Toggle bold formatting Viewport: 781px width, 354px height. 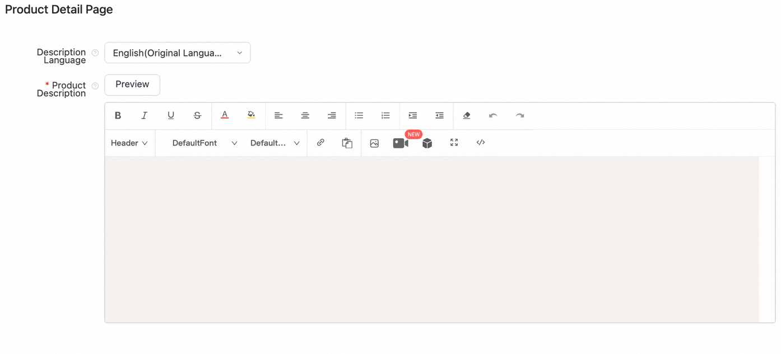tap(118, 116)
